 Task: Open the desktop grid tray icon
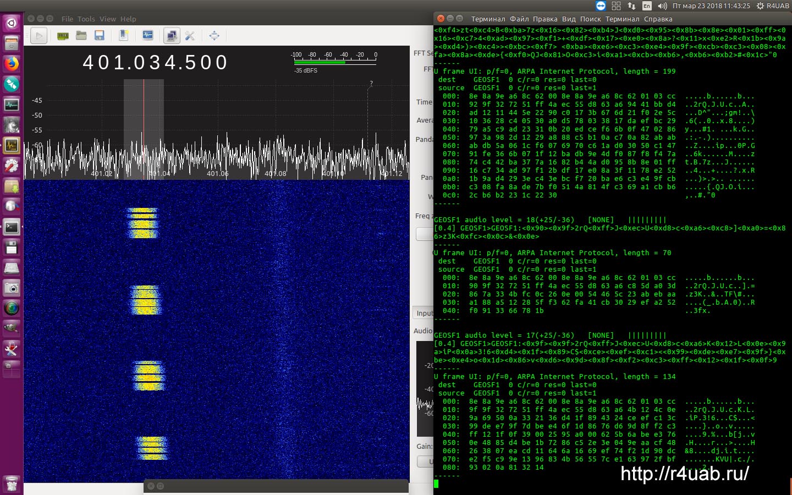[x=616, y=5]
